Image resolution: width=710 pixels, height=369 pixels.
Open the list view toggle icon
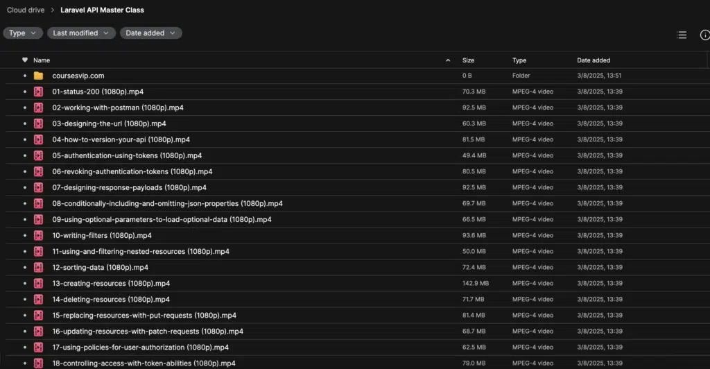click(682, 35)
